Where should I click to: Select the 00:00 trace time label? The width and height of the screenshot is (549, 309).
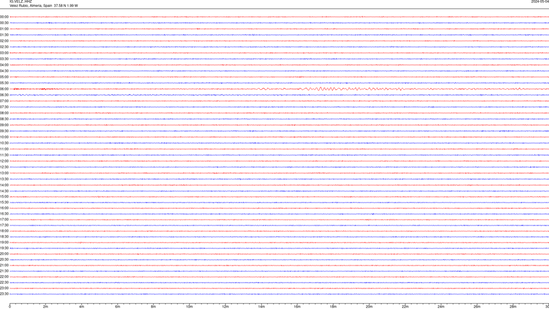click(4, 17)
